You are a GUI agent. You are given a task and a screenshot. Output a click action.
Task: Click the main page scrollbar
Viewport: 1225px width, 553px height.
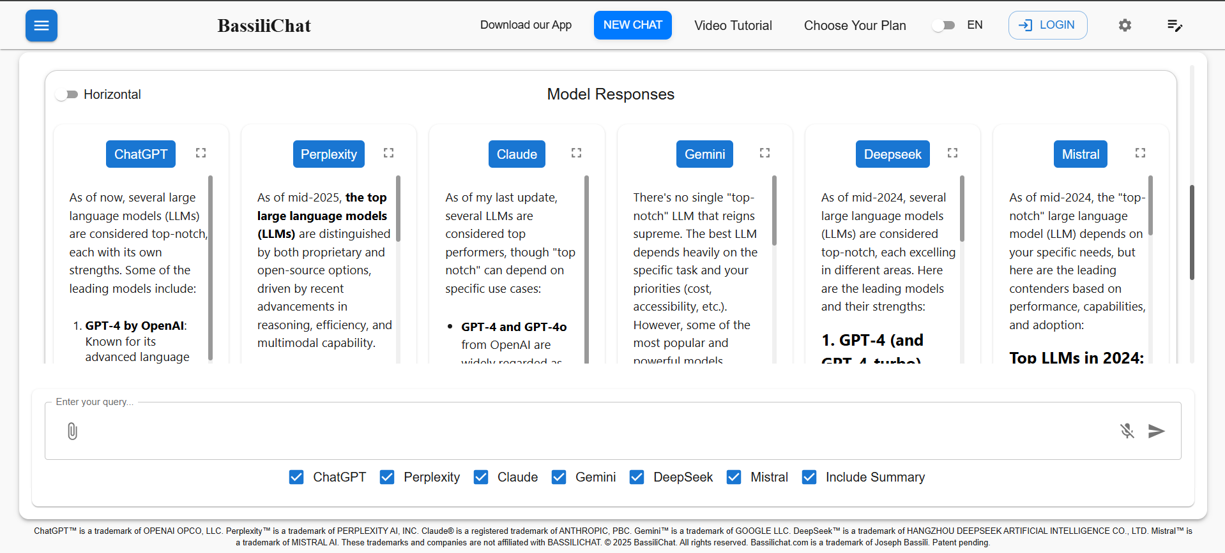pos(1192,232)
